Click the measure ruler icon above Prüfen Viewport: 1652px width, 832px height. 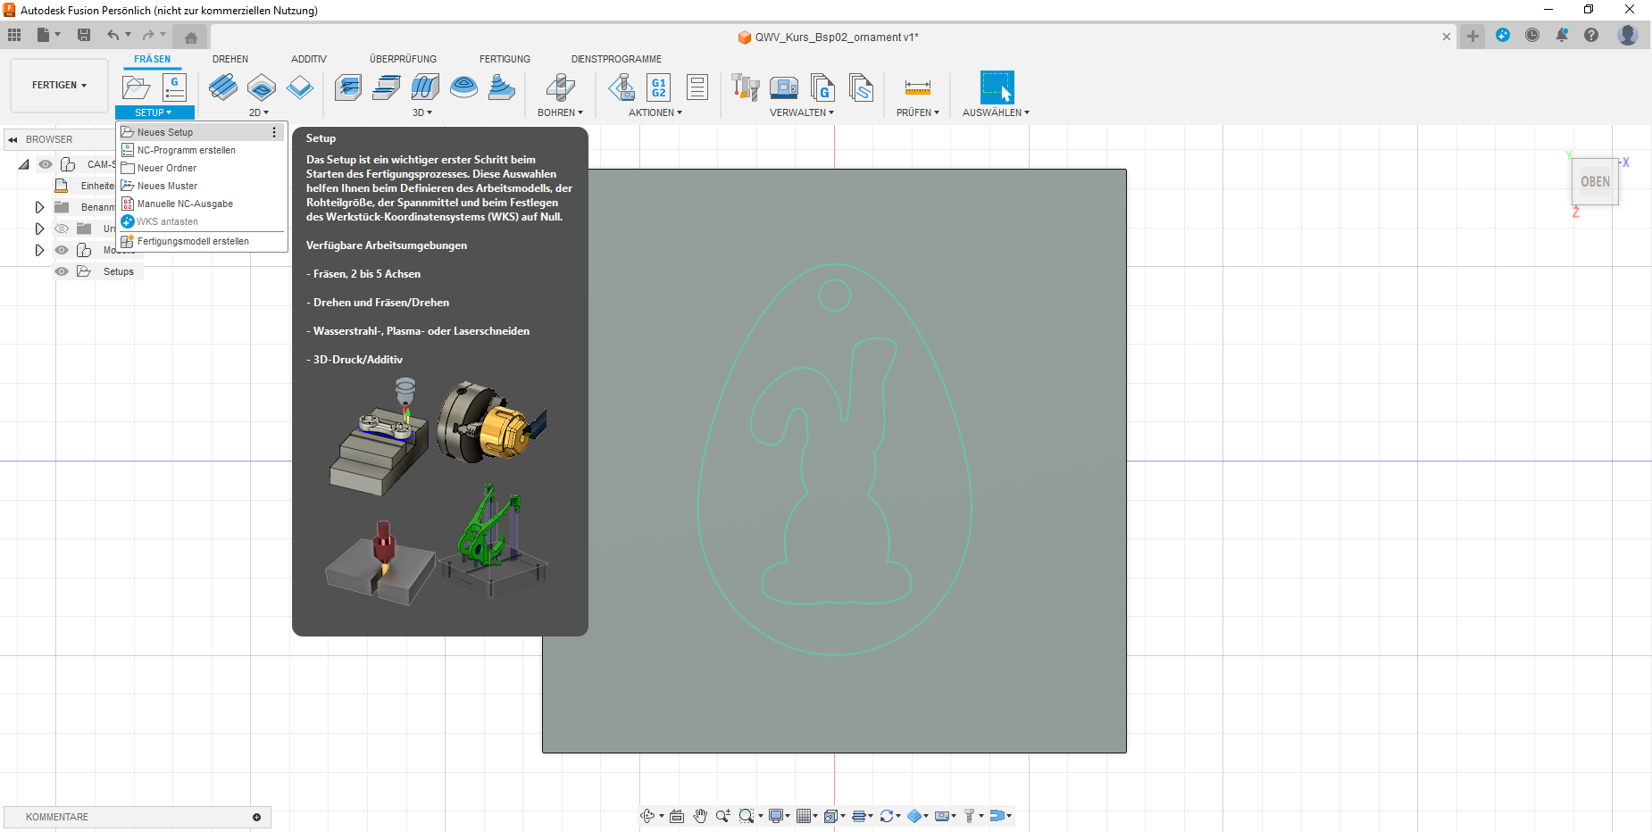[917, 87]
